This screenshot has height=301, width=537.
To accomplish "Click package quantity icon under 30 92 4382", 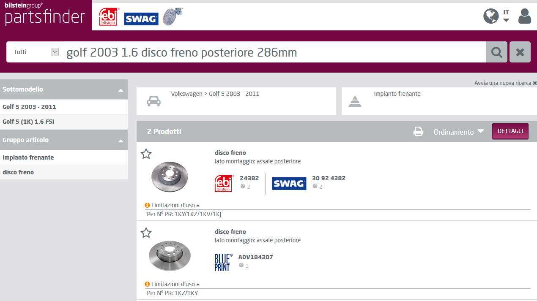I will (315, 186).
